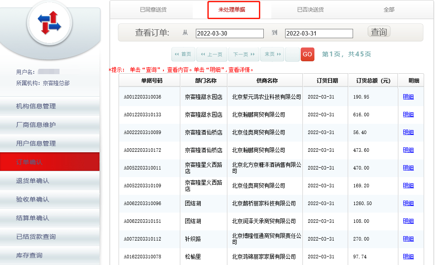This screenshot has height=265, width=437.
Task: Click the red-blue arrows logo icon
Action: tap(49, 23)
